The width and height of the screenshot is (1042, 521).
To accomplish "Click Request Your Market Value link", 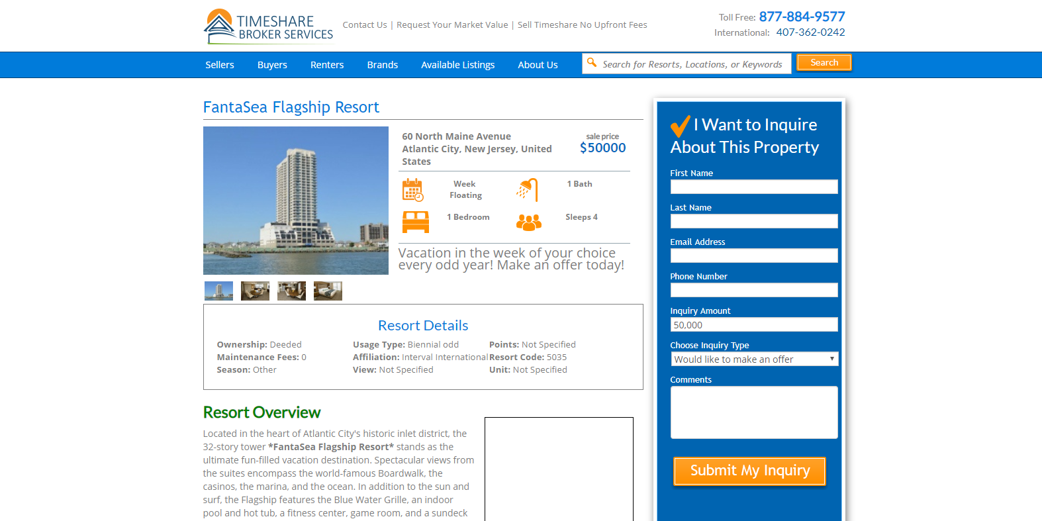I will [452, 25].
